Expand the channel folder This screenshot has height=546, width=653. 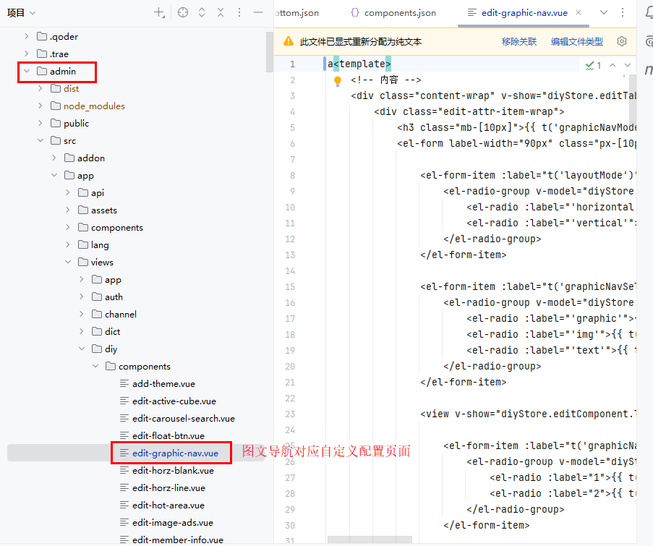click(x=82, y=314)
